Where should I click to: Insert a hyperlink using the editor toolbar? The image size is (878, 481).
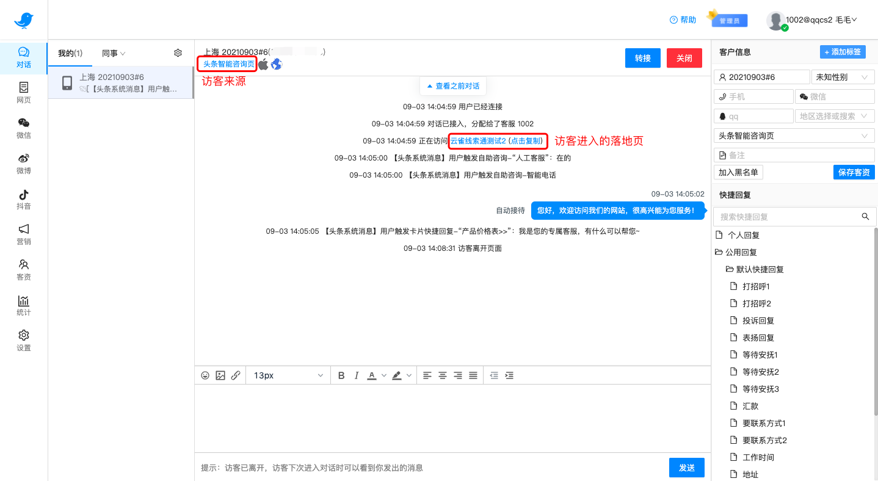pyautogui.click(x=236, y=375)
